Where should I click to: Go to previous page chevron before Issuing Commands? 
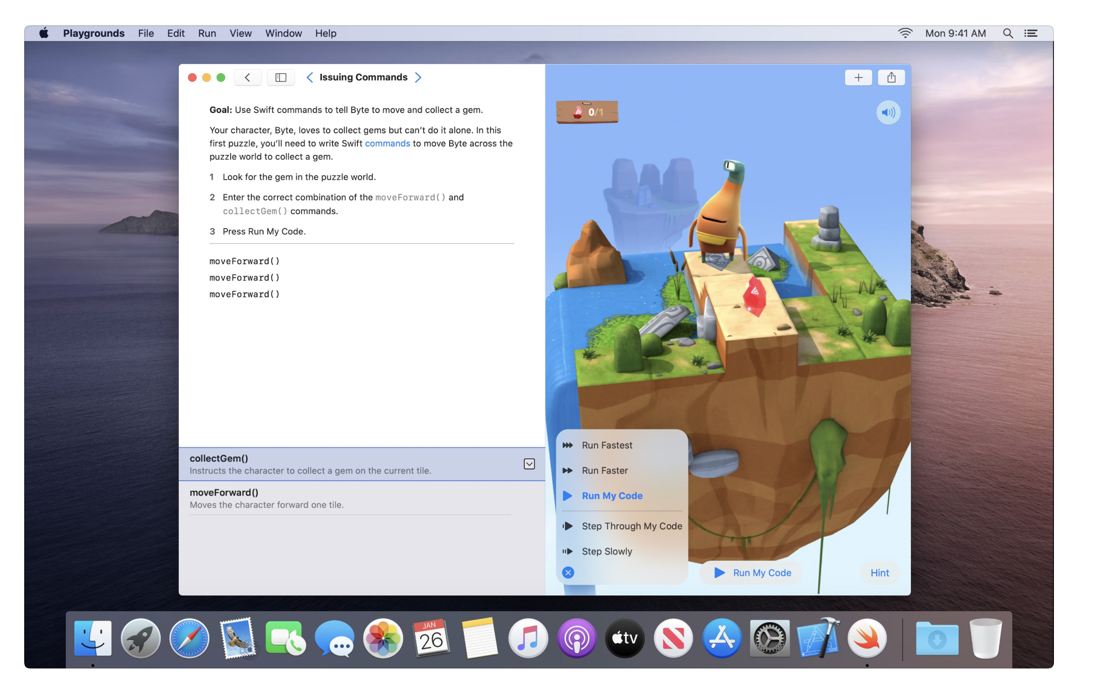coord(310,78)
